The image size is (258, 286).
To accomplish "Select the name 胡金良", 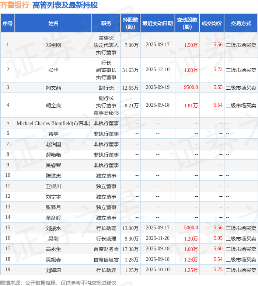I will 53,106.
